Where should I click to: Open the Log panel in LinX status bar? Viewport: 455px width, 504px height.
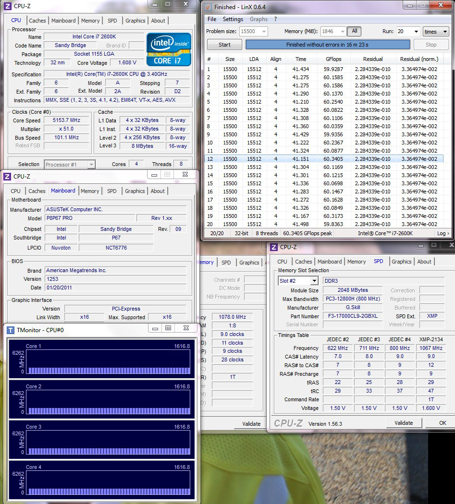443,233
